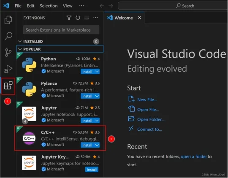Filter extensions using the funnel icon
The width and height of the screenshot is (228, 178).
tap(69, 18)
